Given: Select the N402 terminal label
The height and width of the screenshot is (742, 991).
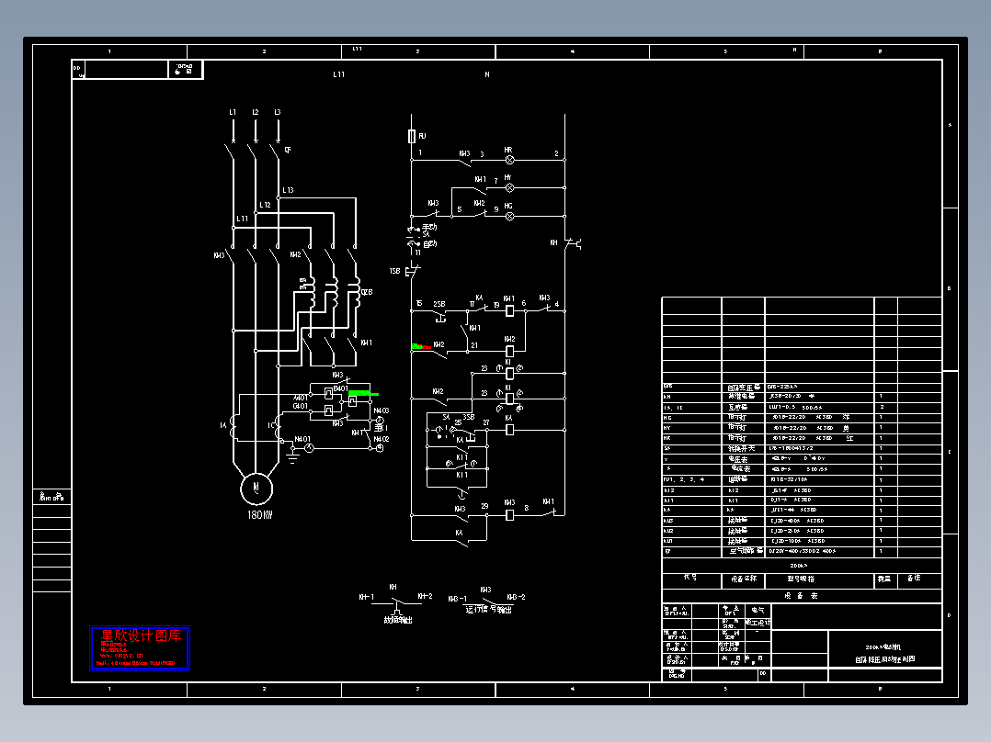Looking at the screenshot, I should point(382,439).
